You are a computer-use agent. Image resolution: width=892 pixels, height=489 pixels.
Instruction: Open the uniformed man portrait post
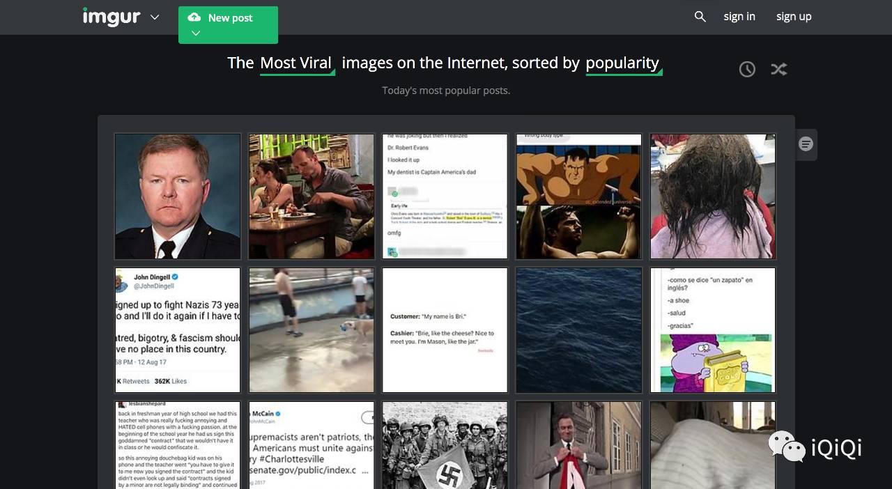178,196
